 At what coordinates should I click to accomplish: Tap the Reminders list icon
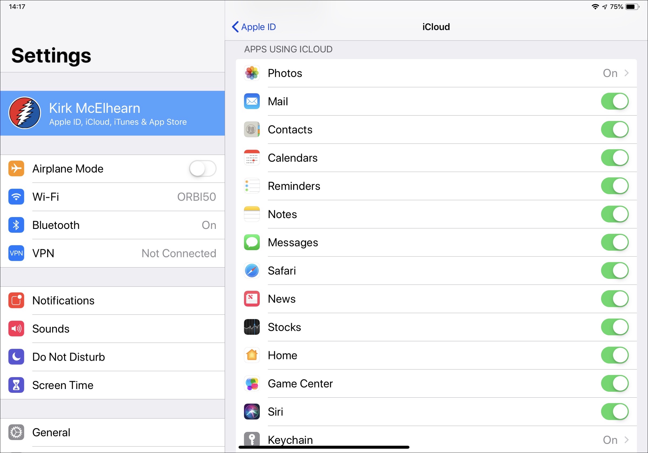click(252, 186)
